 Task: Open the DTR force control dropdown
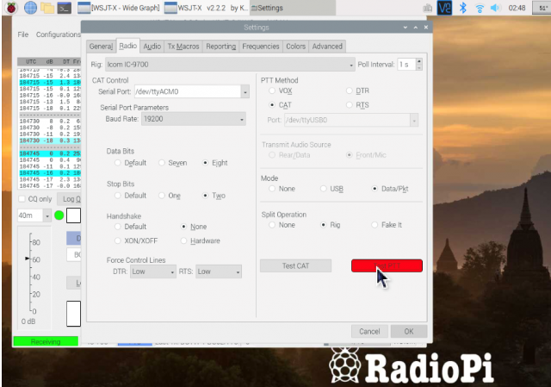pyautogui.click(x=153, y=272)
